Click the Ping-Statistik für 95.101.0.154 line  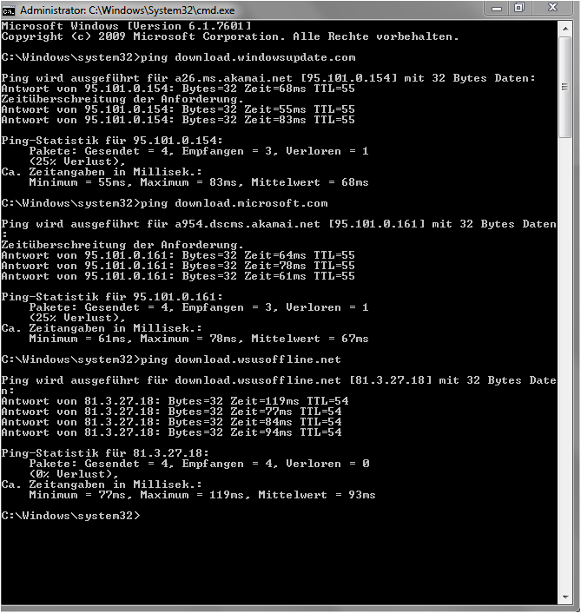(112, 141)
